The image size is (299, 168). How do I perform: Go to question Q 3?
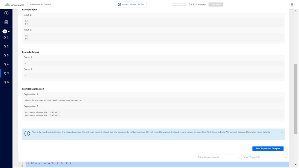click(x=6, y=56)
